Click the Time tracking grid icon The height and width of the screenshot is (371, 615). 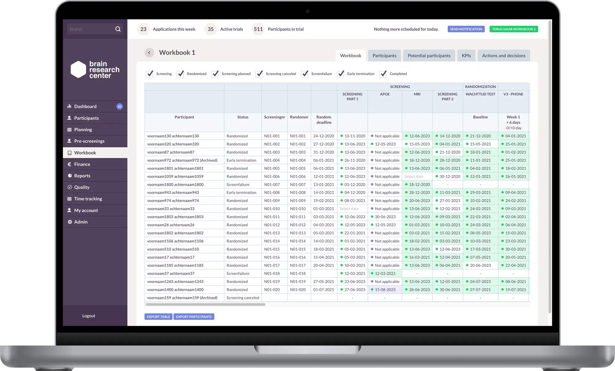click(69, 199)
